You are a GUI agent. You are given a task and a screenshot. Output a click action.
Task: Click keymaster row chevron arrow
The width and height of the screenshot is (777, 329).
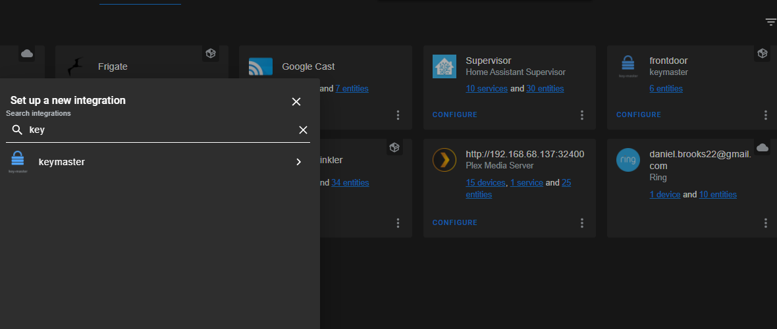pos(298,162)
